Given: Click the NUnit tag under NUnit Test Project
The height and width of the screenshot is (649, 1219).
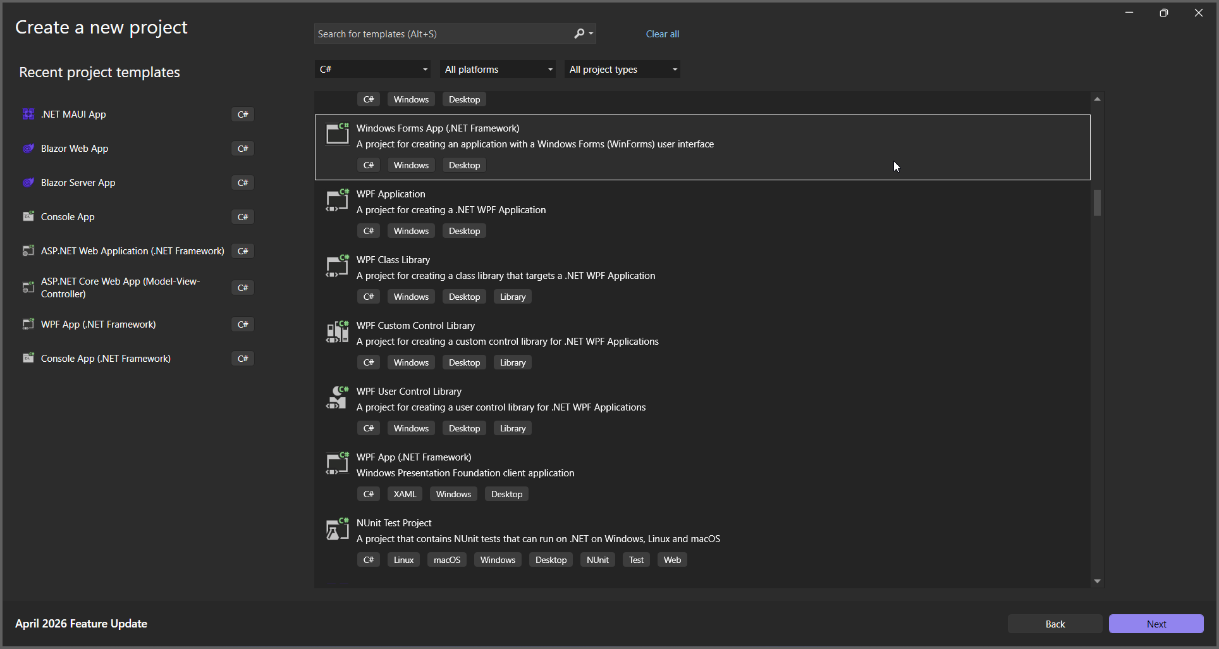Looking at the screenshot, I should tap(597, 560).
